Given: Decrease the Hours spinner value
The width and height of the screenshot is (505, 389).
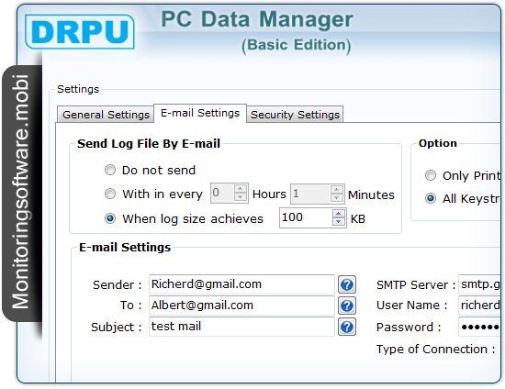Looking at the screenshot, I should (241, 197).
